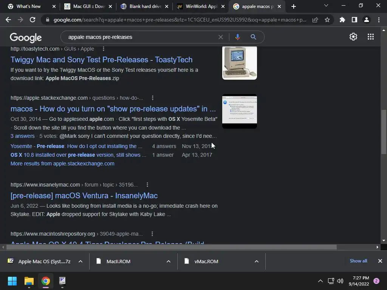This screenshot has width=387, height=290.
Task: Bookmark this page with star icon
Action: (327, 20)
